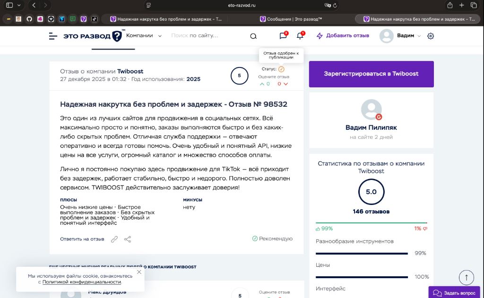484x298 pixels.
Task: Click scroll-to-top arrow button
Action: point(466,277)
